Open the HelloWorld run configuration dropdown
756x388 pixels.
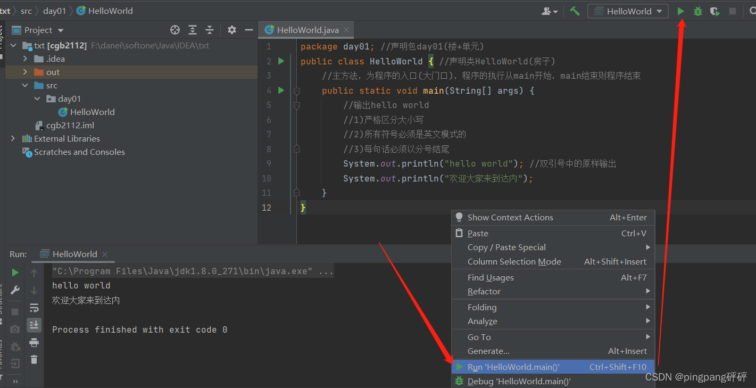(628, 11)
